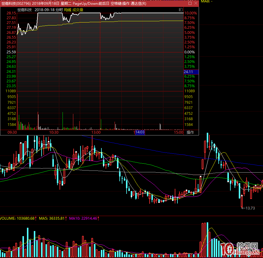The width and height of the screenshot is (263, 258).
Task: Close the 世嘉科技 intraday popup window
Action: [x=196, y=3]
